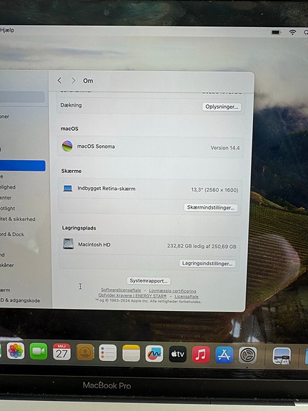Viewport: 308px width, 411px height.
Task: Open the Reminders app in Dock
Action: pyautogui.click(x=108, y=352)
